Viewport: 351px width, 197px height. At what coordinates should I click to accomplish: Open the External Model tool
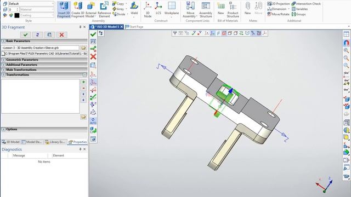[90, 10]
